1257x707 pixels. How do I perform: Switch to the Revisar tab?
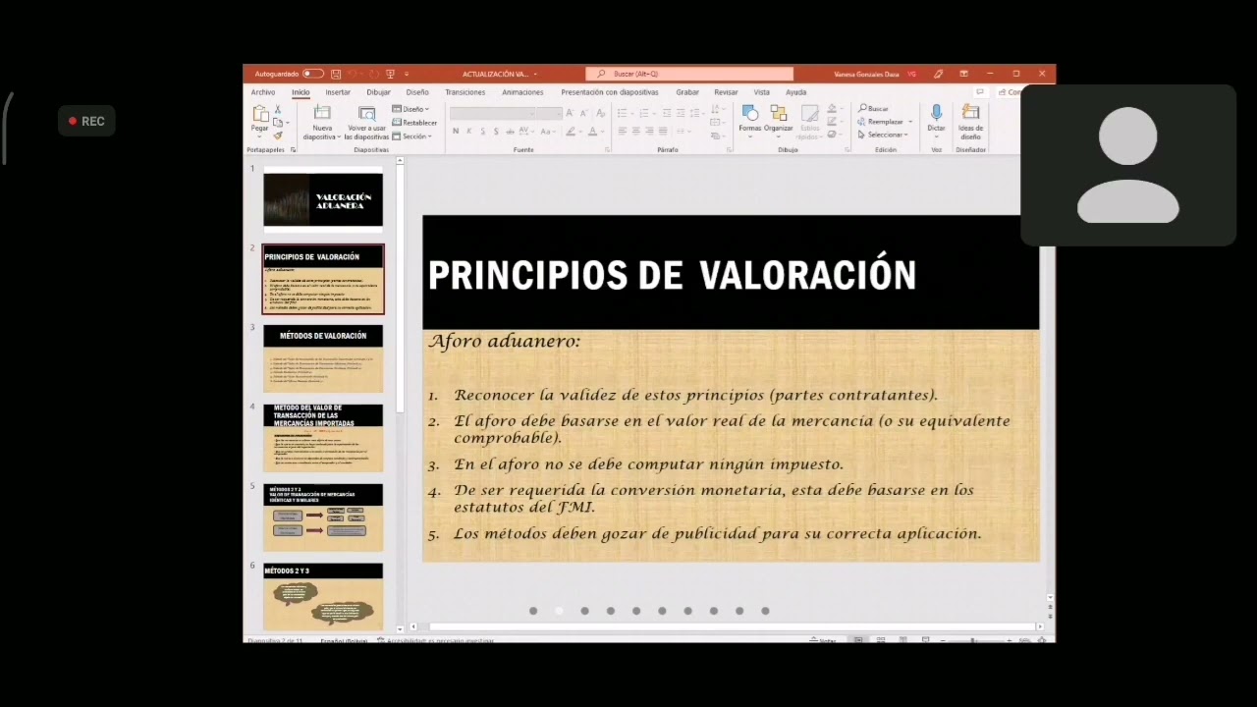point(726,92)
